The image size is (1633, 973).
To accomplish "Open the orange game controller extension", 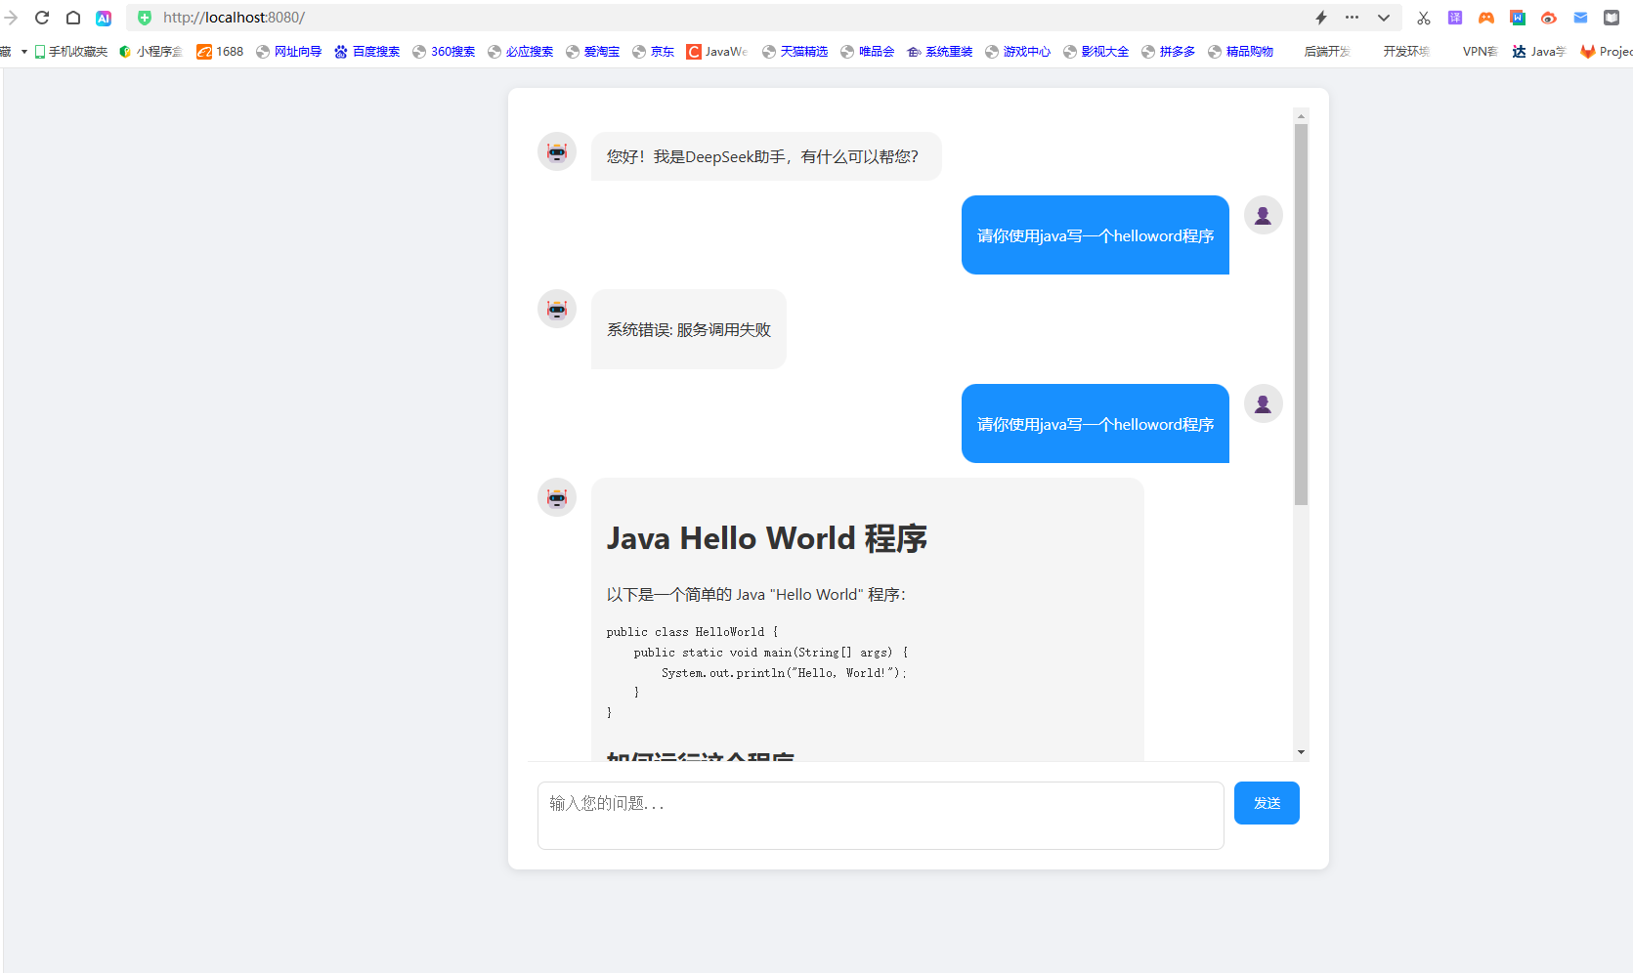I will (x=1486, y=18).
